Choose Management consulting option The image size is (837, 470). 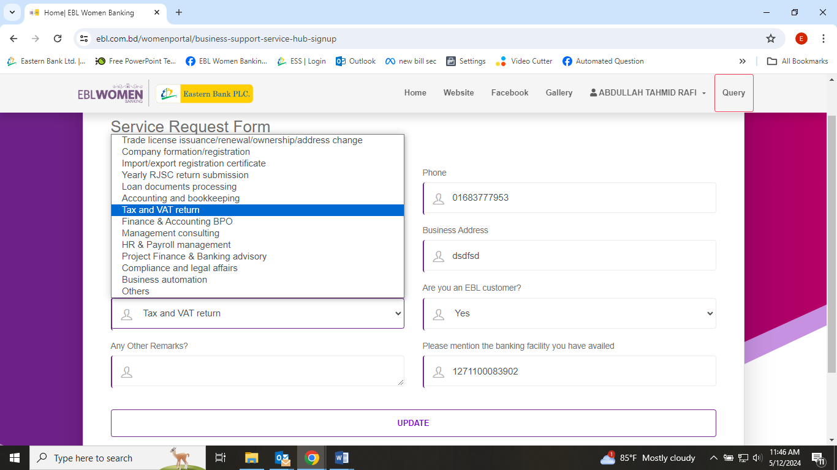coord(257,233)
